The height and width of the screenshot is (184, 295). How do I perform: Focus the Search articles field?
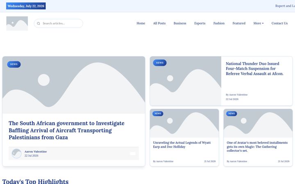click(59, 23)
